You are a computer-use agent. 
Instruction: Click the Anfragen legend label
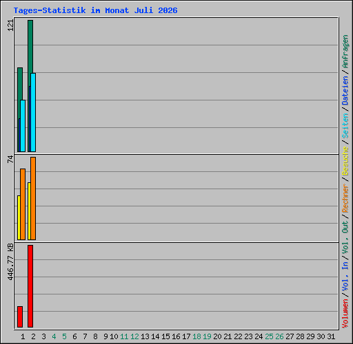coord(345,52)
